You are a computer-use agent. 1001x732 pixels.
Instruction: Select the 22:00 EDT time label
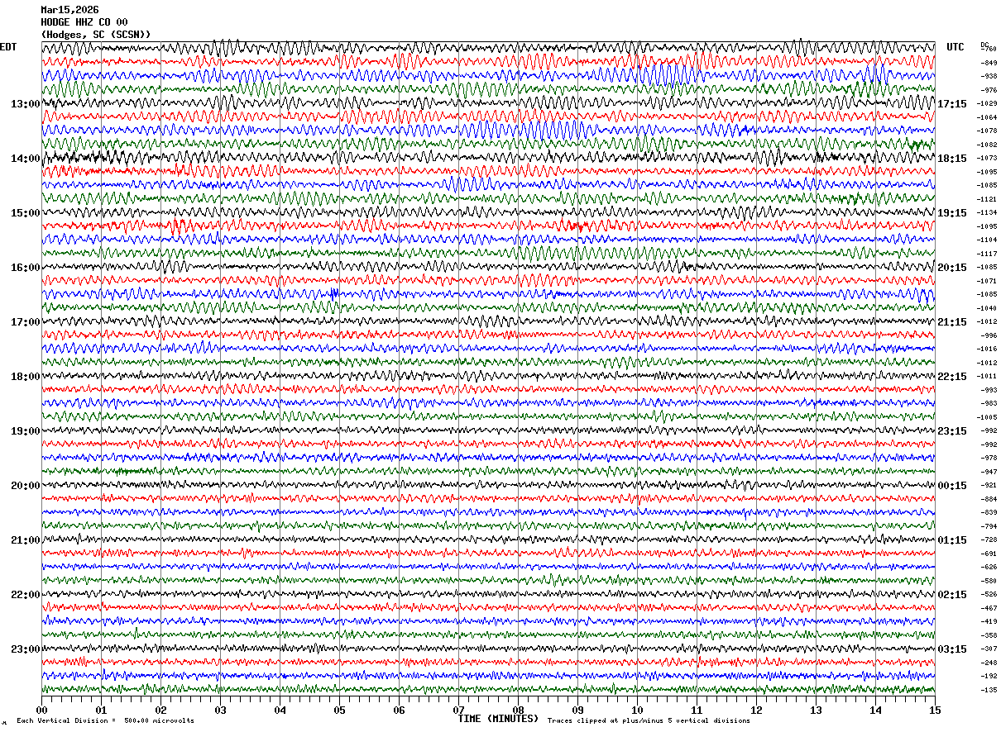click(25, 595)
